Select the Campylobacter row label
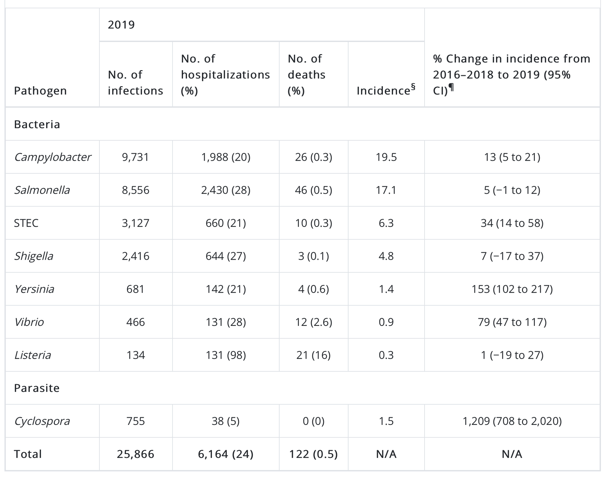Image resolution: width=607 pixels, height=480 pixels. pyautogui.click(x=52, y=157)
